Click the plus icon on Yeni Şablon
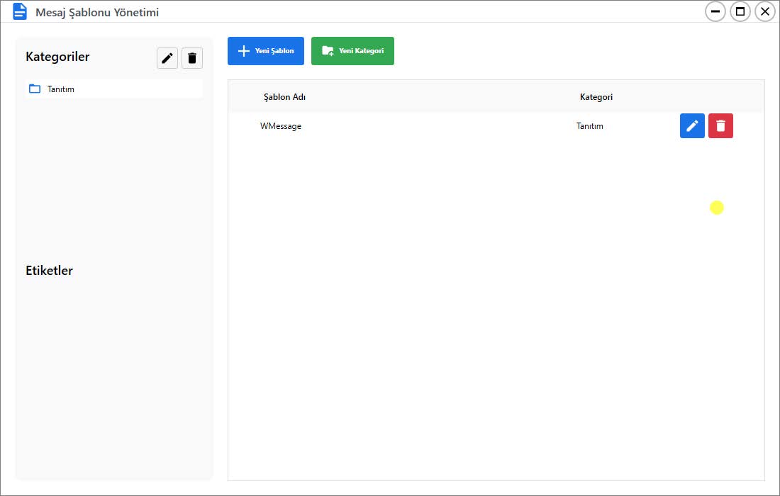 [x=243, y=51]
